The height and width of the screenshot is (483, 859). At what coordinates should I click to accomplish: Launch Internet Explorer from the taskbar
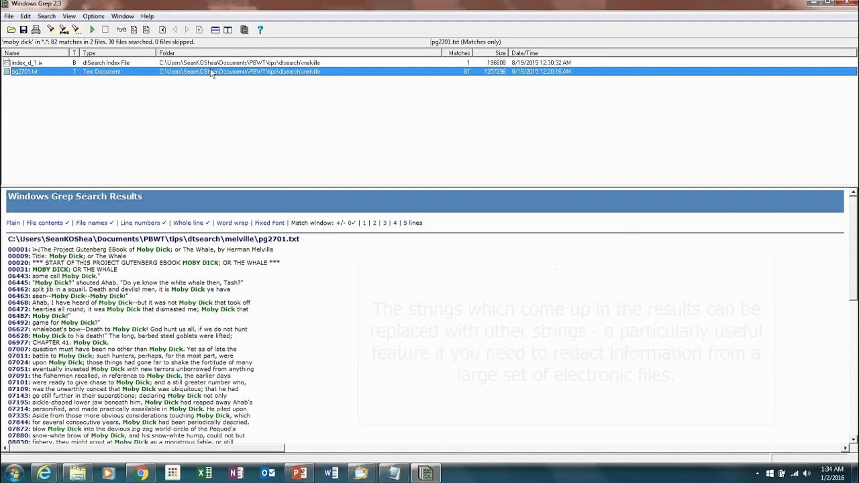coord(44,473)
